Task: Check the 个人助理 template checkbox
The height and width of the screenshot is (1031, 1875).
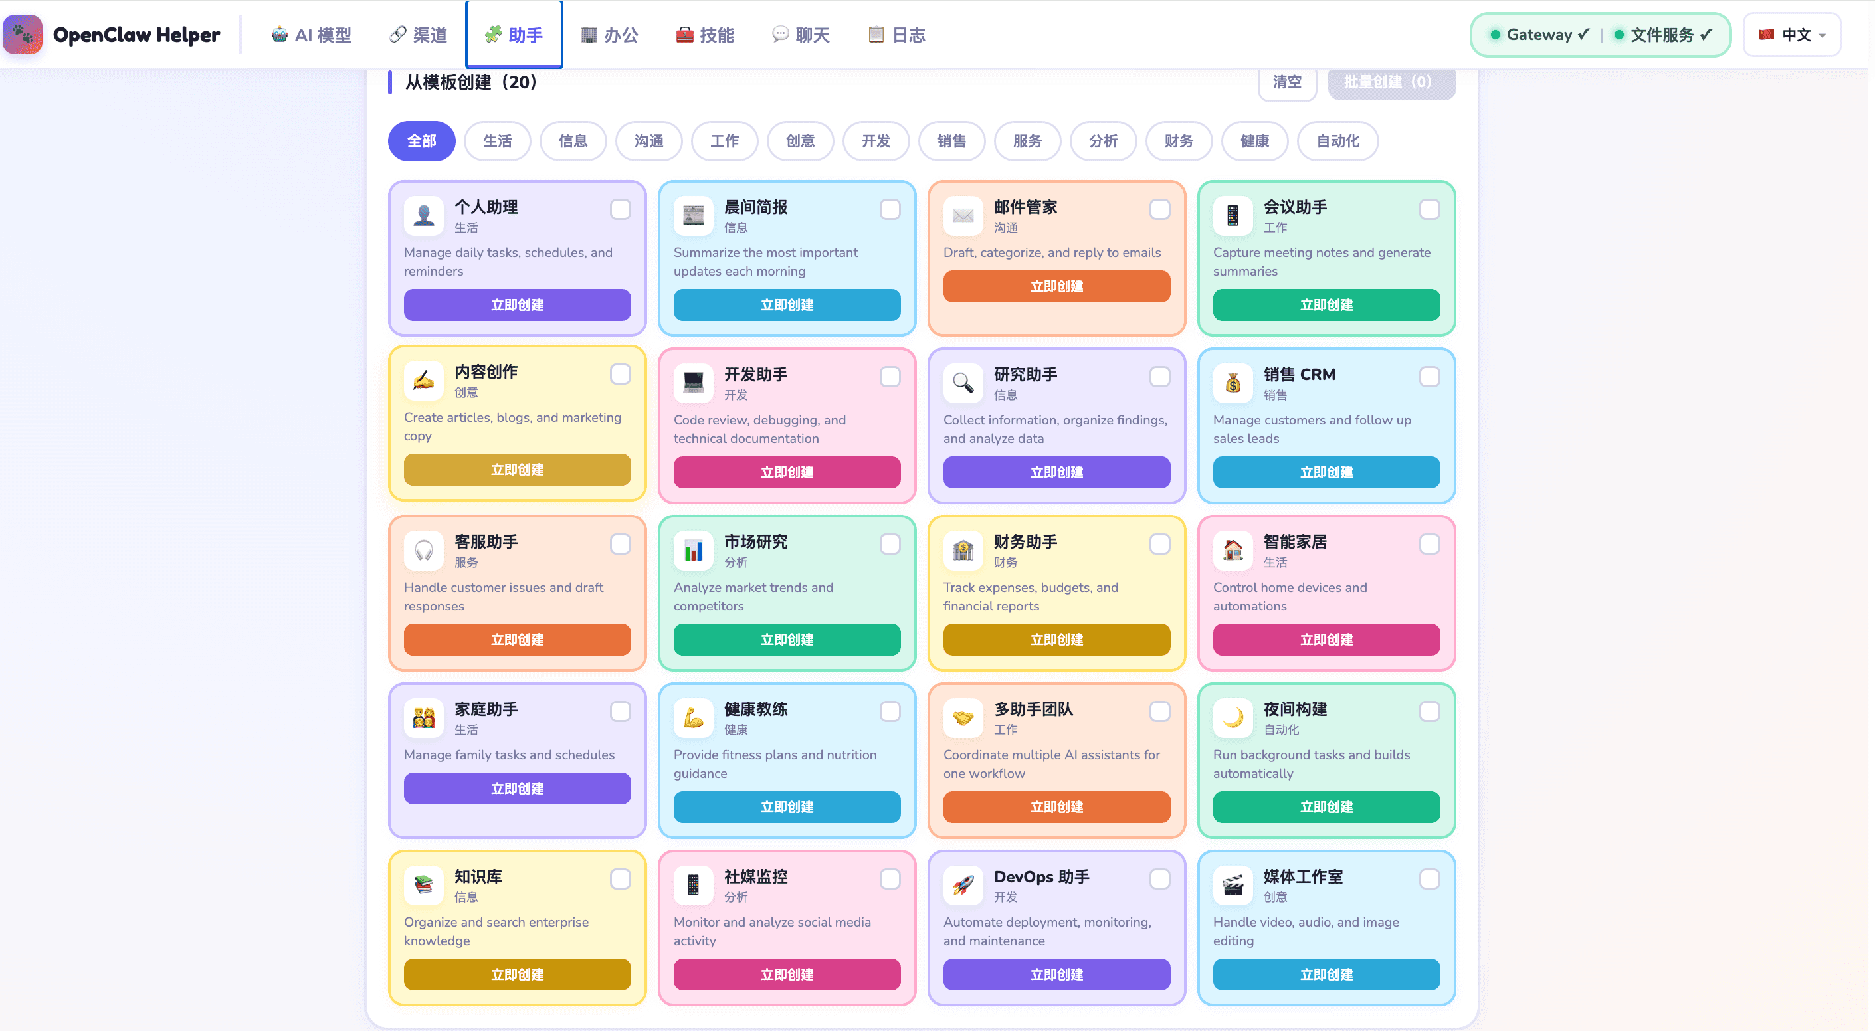Action: pos(620,209)
